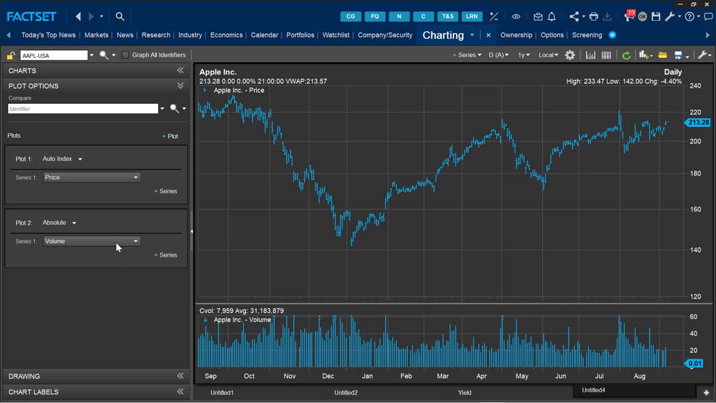Open the Plot 1 Price series combo box
Image resolution: width=716 pixels, height=403 pixels.
[x=92, y=177]
